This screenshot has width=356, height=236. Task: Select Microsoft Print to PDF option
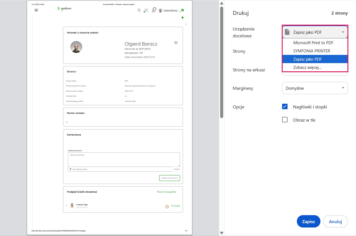pos(313,43)
